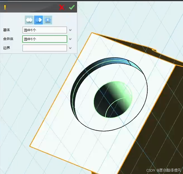The height and width of the screenshot is (174, 183).
Task: Expand the 合并体 dropdown chevron
Action: (x=70, y=39)
